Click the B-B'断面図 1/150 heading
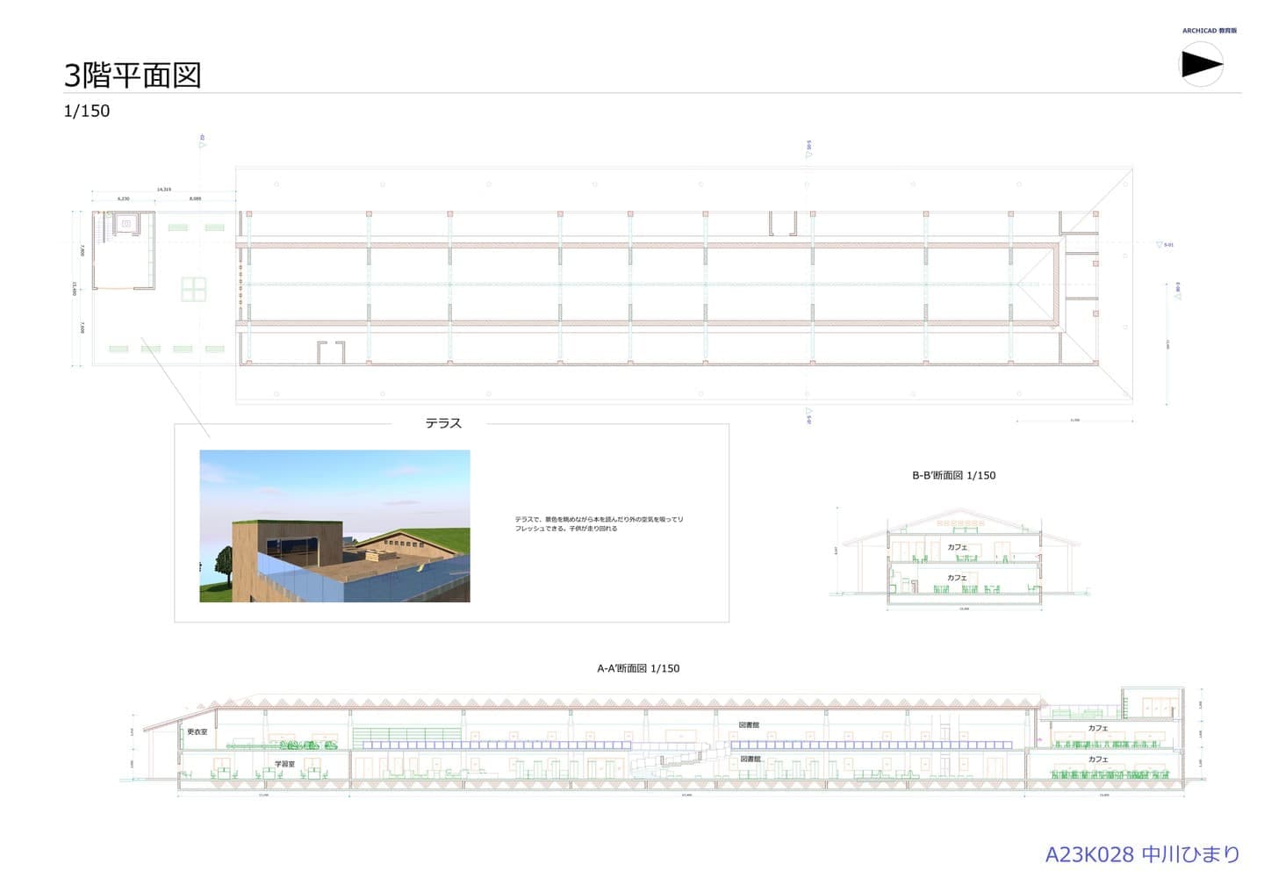This screenshot has height=893, width=1264. pyautogui.click(x=953, y=475)
